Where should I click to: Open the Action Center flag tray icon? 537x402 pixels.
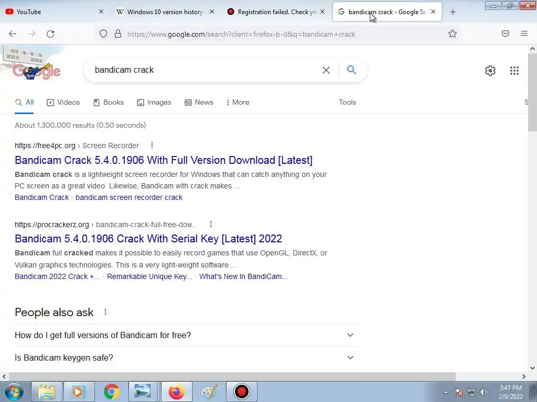coord(459,392)
